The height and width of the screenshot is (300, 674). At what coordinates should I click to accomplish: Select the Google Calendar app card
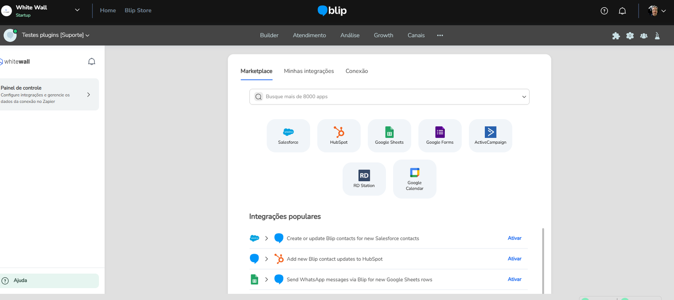415,179
